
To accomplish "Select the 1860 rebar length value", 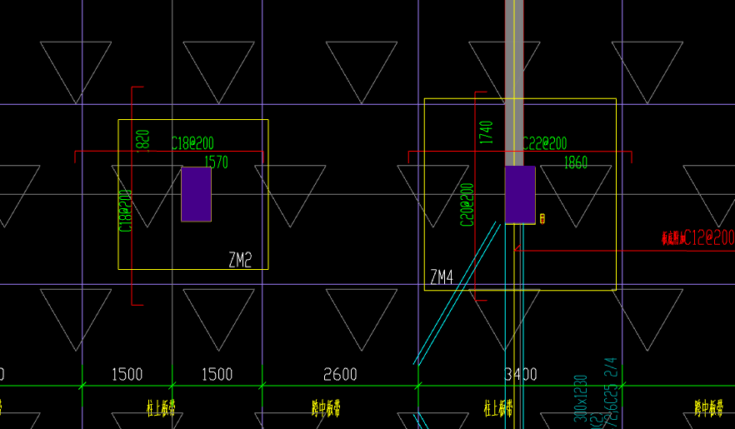I will pos(576,162).
